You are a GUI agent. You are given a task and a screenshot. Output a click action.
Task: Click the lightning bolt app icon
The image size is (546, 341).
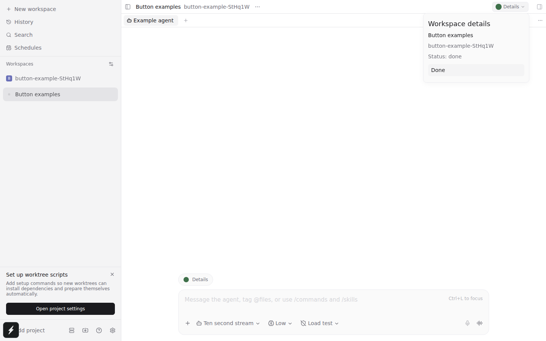11,330
